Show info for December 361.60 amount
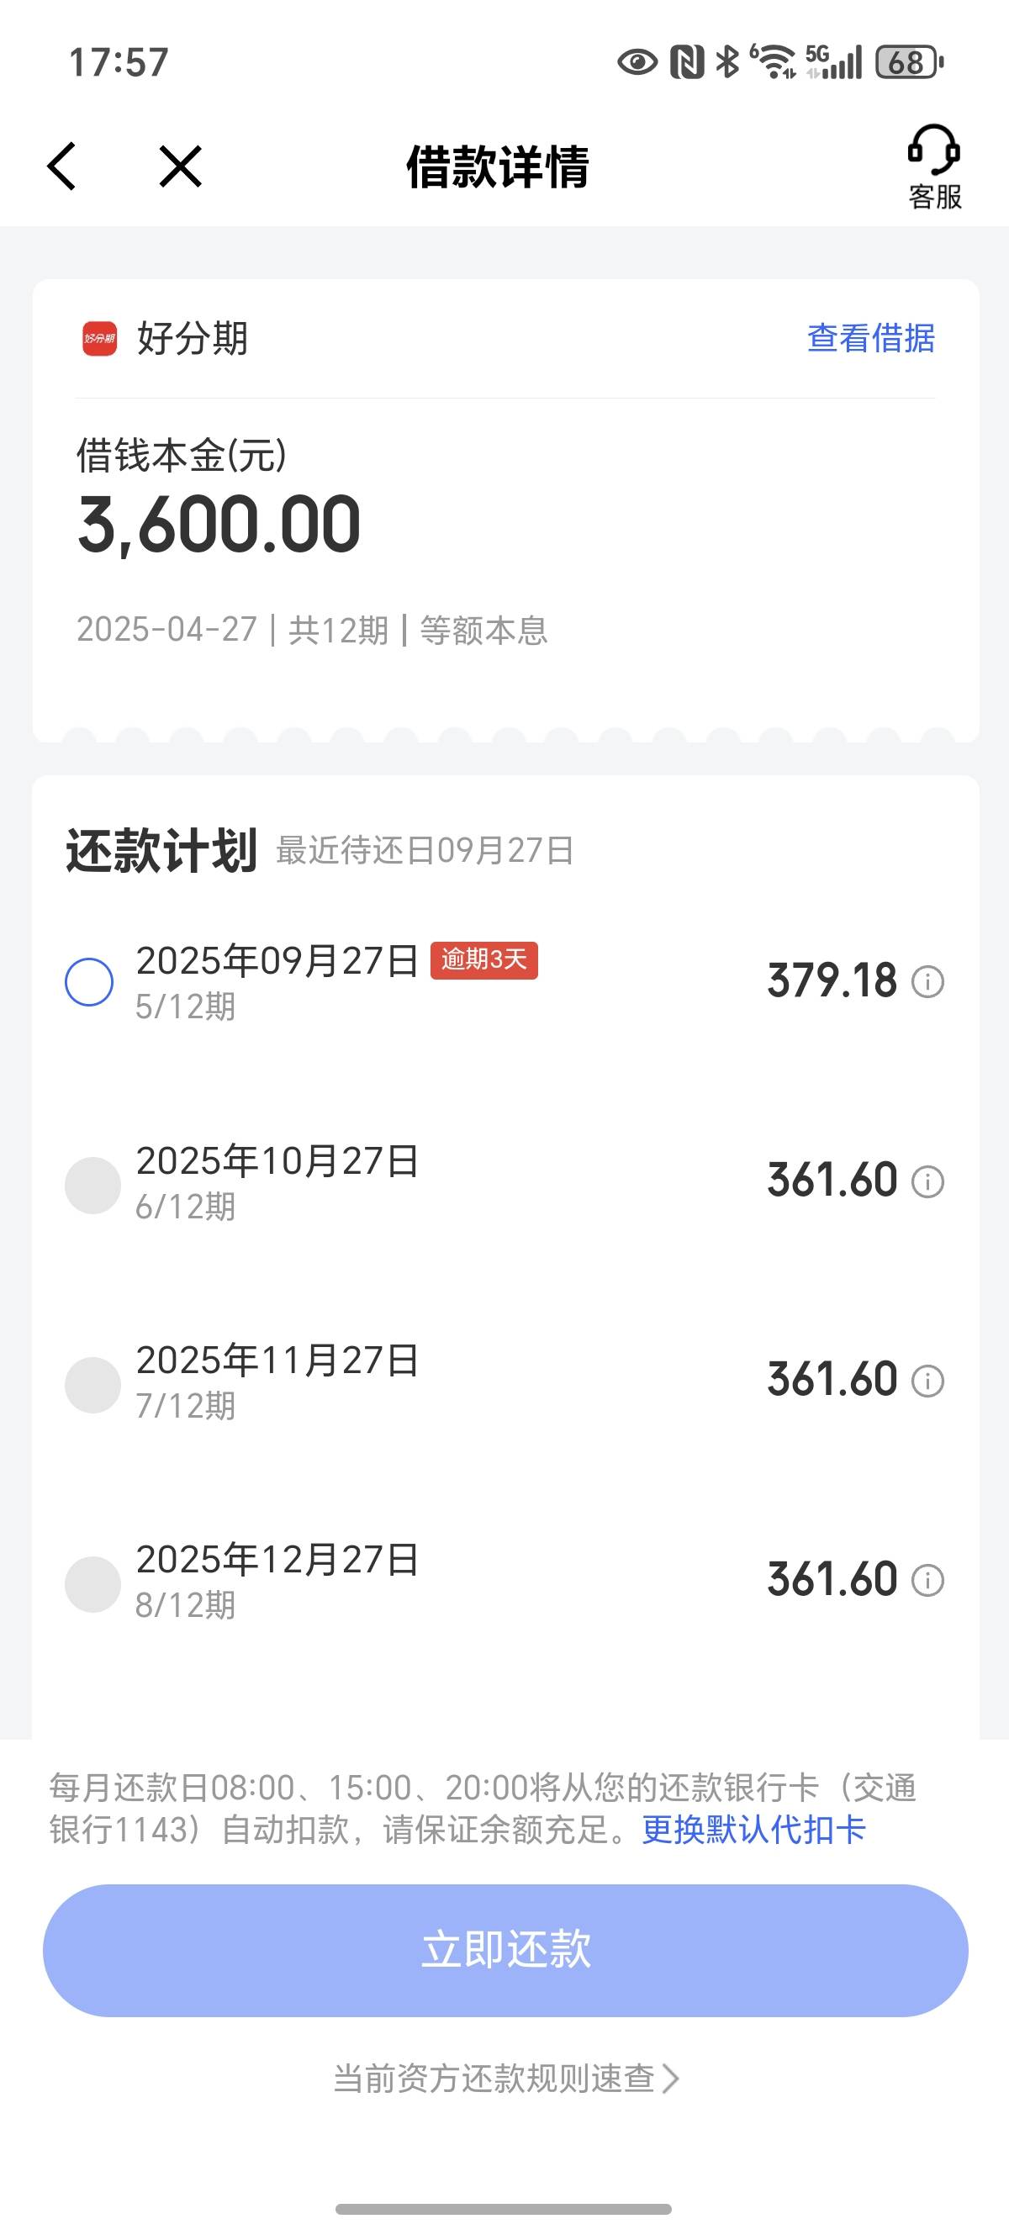The width and height of the screenshot is (1009, 2240). click(x=927, y=1580)
